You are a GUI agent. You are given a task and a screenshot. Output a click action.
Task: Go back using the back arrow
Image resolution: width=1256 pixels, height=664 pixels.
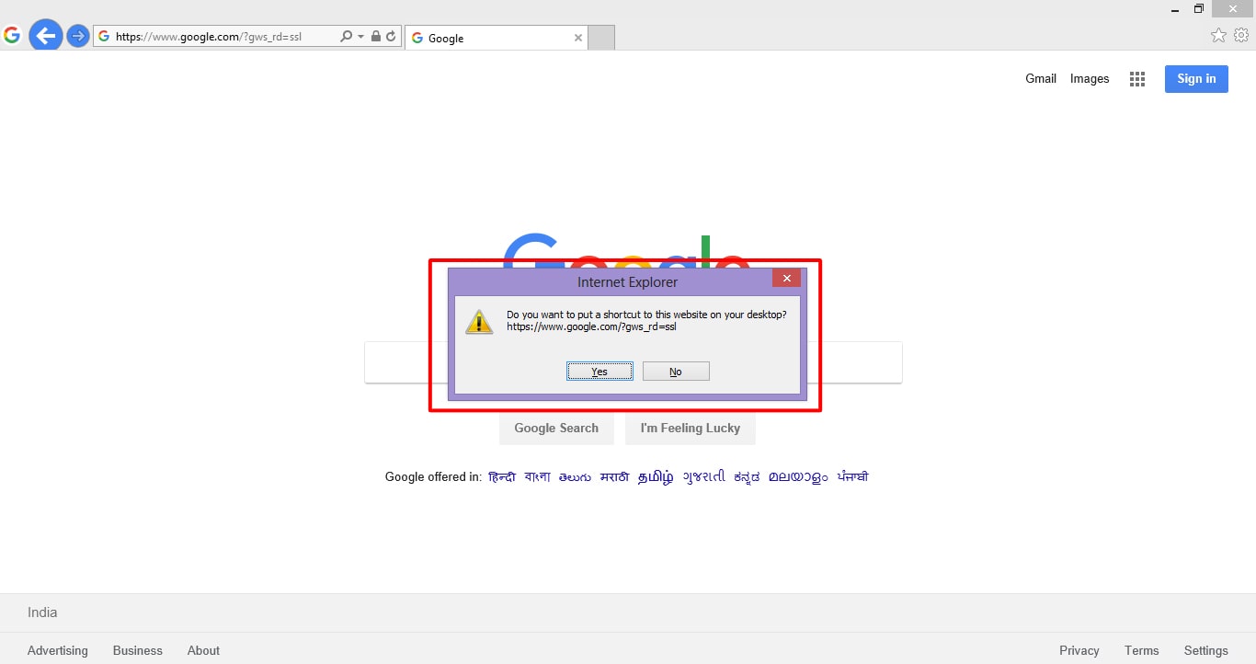pyautogui.click(x=45, y=35)
